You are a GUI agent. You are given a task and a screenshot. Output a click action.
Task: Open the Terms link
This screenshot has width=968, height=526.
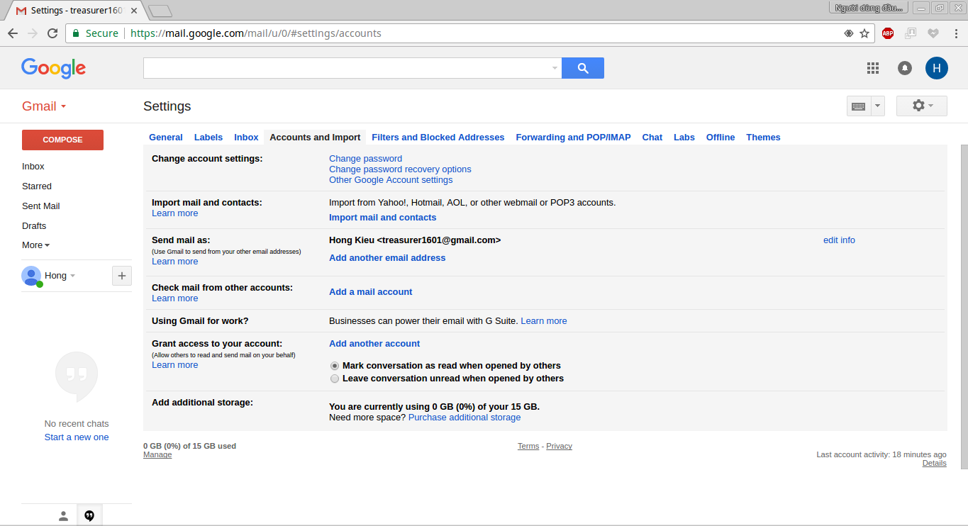tap(528, 446)
